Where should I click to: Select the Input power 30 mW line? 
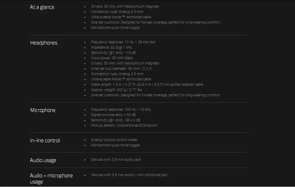(x=112, y=58)
